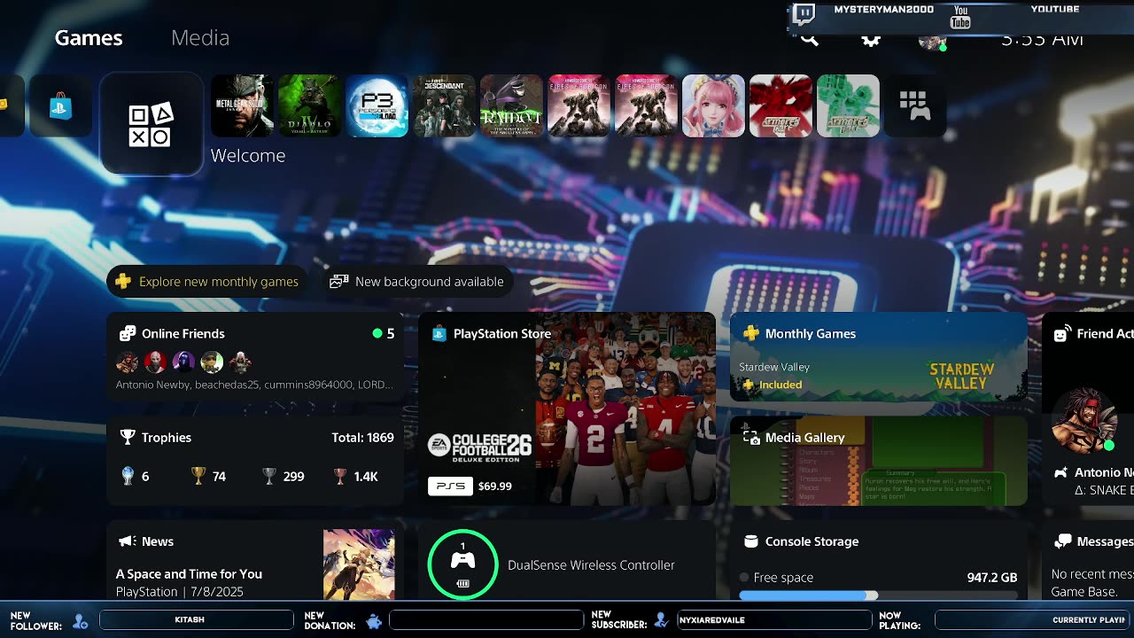Click the YouTube logo in overlay

[x=960, y=17]
